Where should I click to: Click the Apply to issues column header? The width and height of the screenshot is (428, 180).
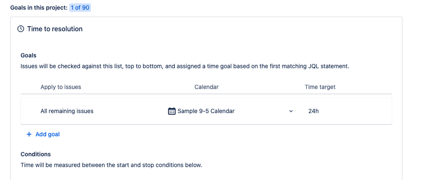click(61, 87)
